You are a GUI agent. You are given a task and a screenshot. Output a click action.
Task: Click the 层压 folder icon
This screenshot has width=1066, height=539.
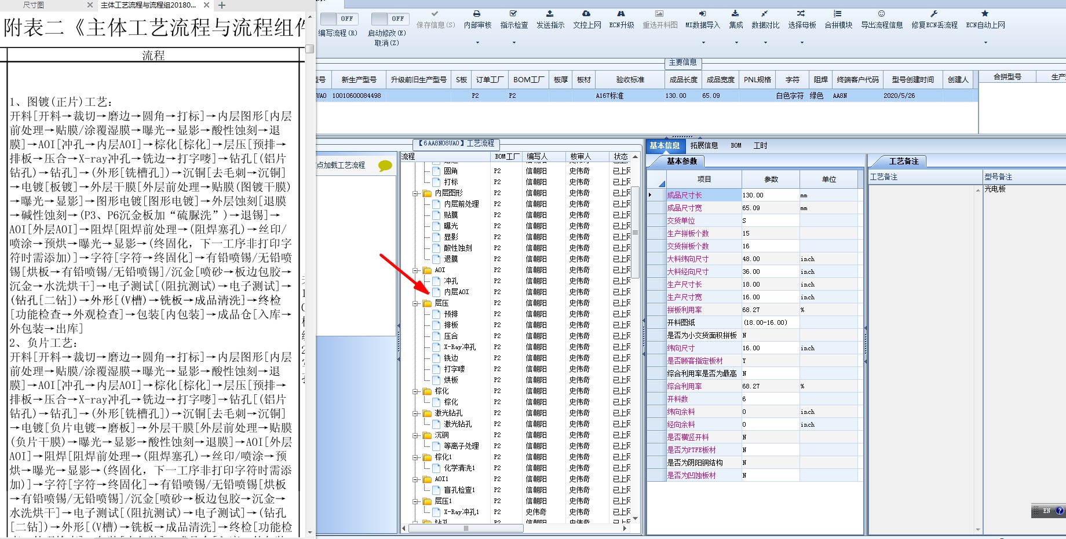[427, 303]
